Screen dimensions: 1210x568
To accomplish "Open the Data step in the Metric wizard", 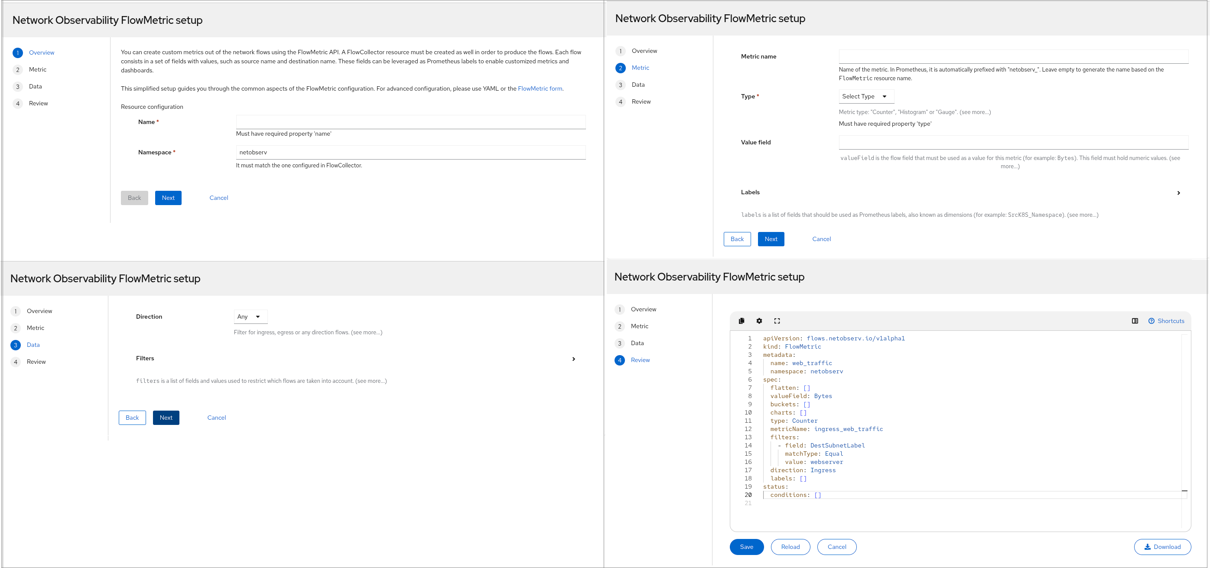I will [x=638, y=85].
